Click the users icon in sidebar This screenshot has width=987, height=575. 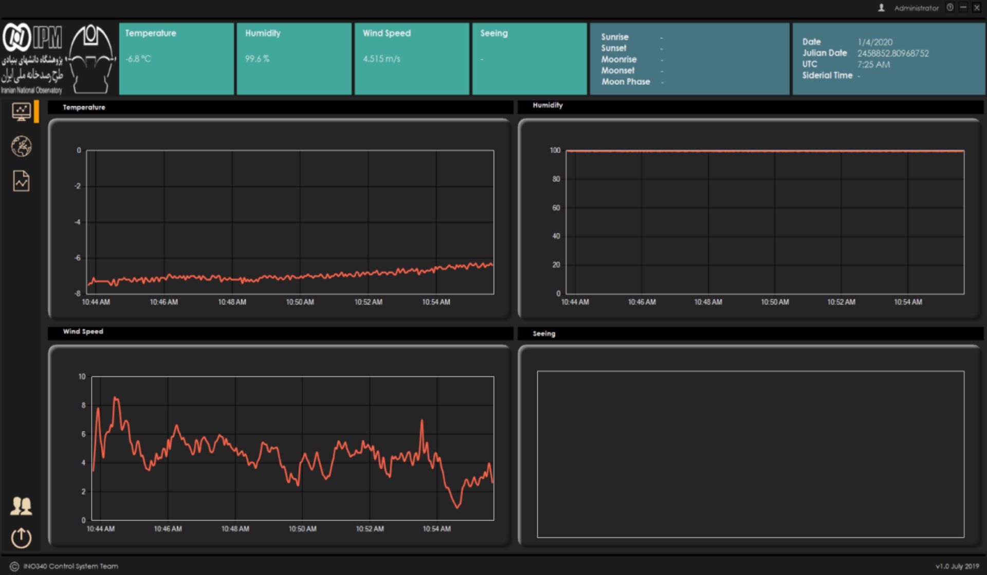tap(21, 506)
